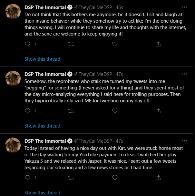Like the tweet about insane behavior
The width and height of the screenshot is (195, 196).
click(115, 44)
